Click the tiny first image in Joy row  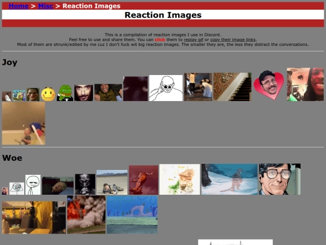point(7,96)
